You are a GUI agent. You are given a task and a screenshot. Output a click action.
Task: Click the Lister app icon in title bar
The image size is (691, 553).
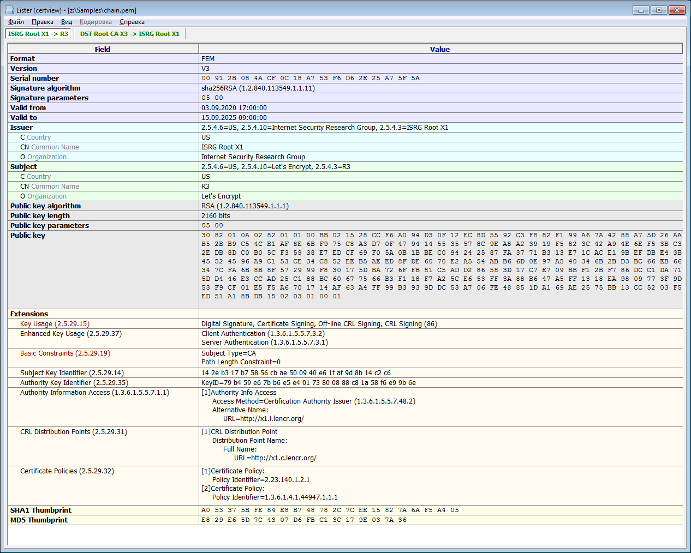point(9,10)
